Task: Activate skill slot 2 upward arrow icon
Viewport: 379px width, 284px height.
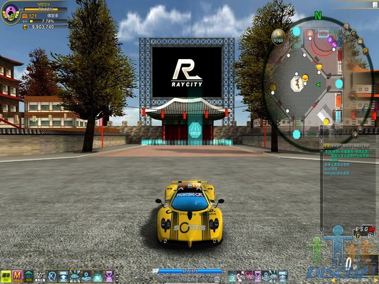Action: (x=63, y=277)
